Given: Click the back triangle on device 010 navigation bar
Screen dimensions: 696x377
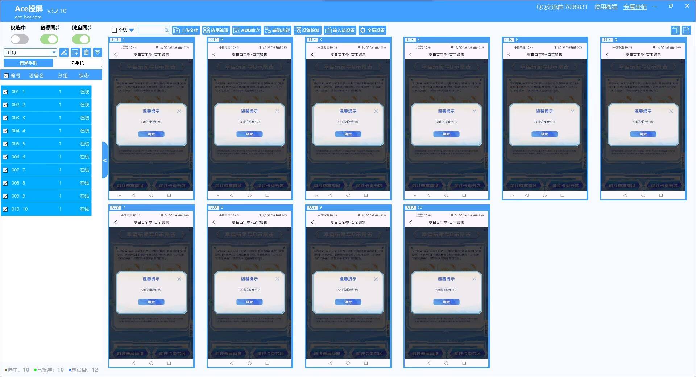Looking at the screenshot, I should point(428,363).
